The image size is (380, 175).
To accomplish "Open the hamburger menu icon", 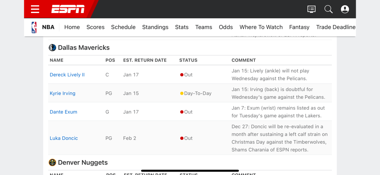I will click(35, 9).
